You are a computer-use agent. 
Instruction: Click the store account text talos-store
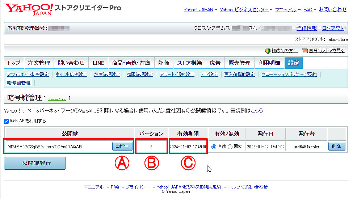337,39
